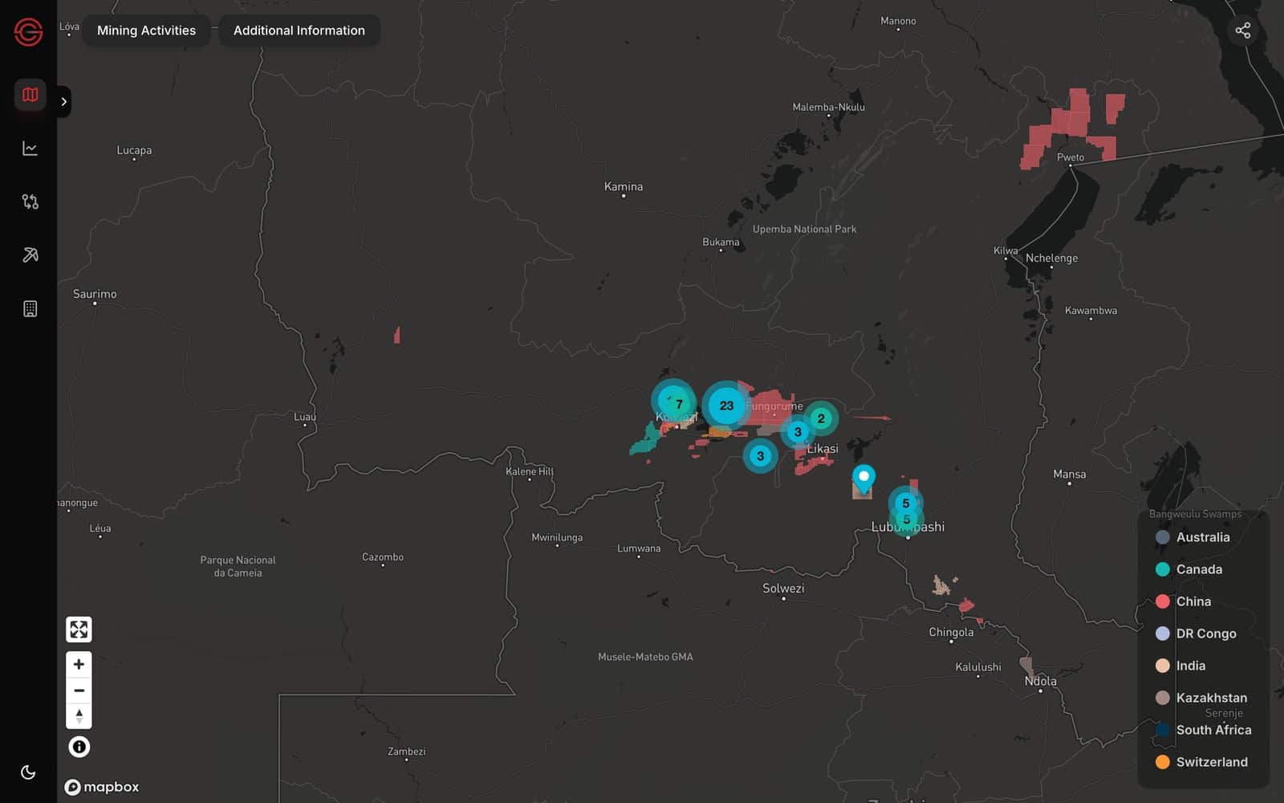
Task: Filter legend by China
Action: (1183, 601)
